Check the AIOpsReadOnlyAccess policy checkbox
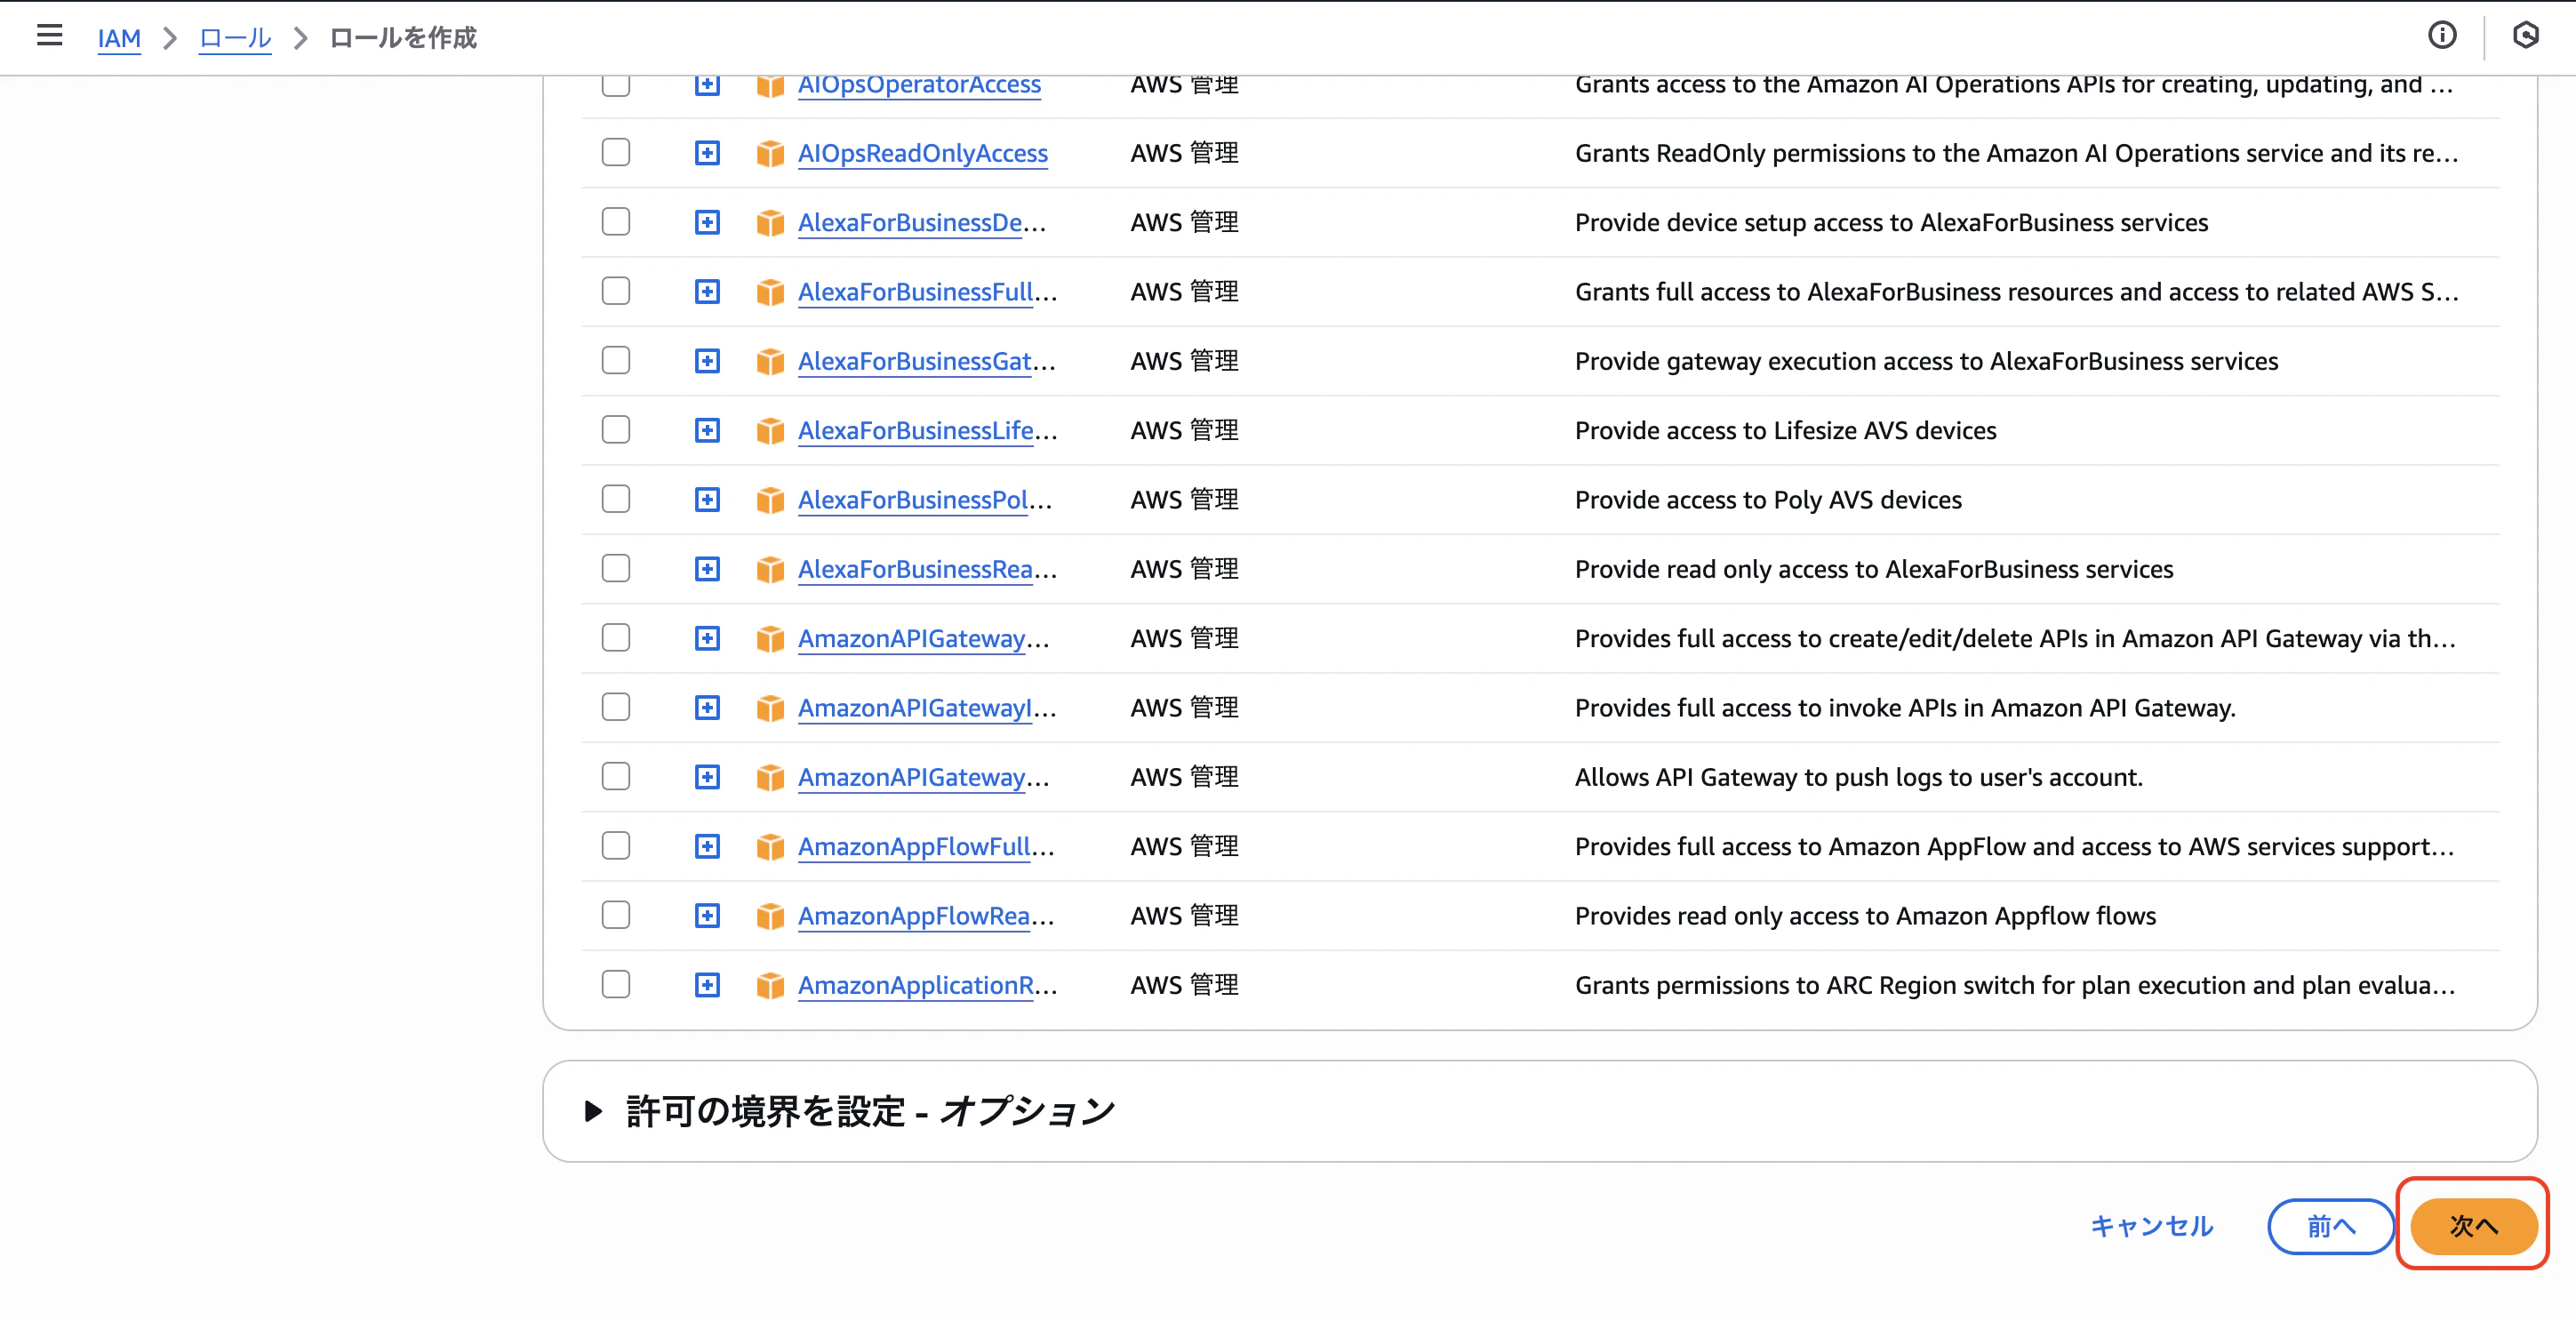 [x=615, y=153]
